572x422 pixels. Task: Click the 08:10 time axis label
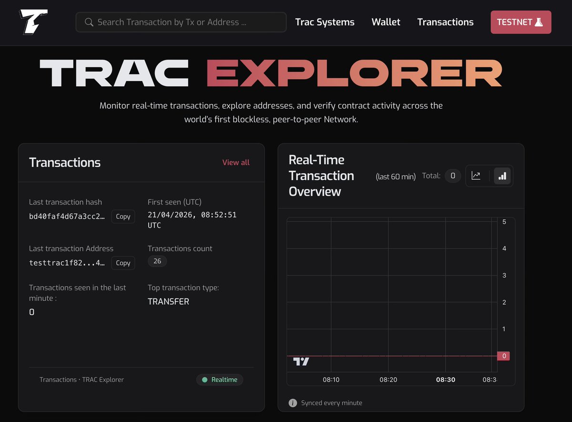331,380
